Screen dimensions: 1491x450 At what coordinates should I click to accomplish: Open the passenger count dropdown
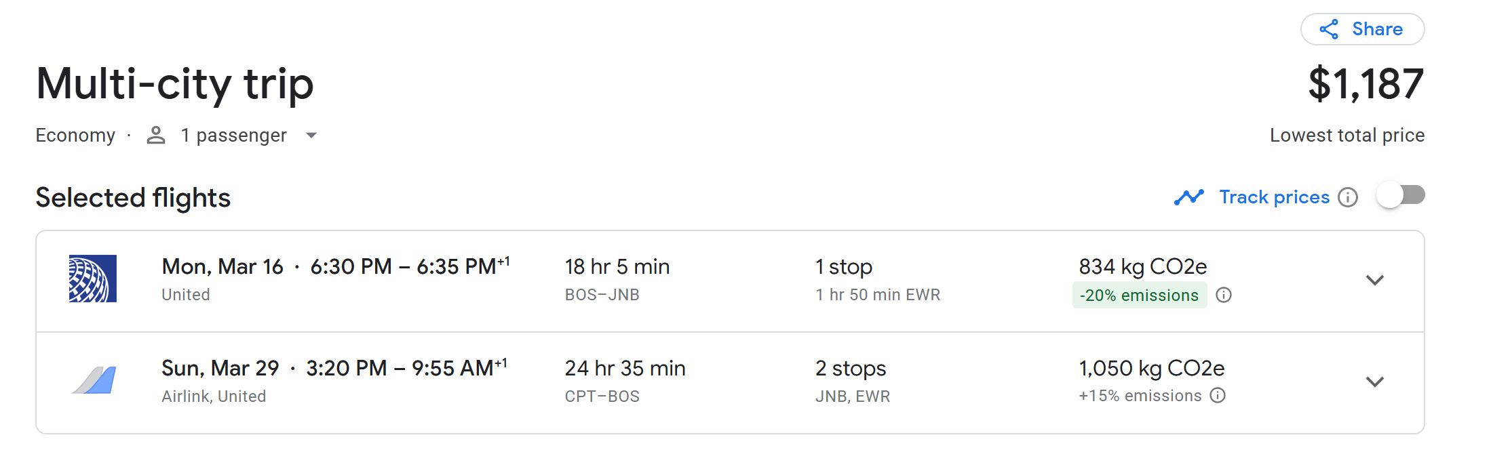(311, 136)
